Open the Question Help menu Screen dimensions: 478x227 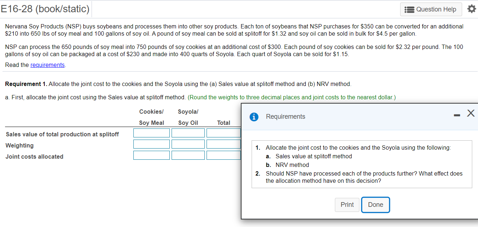coord(431,9)
